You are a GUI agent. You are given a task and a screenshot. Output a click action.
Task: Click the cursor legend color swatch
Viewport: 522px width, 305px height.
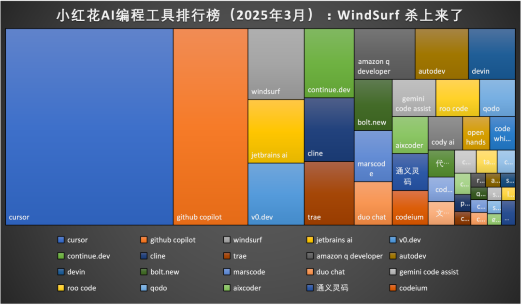pos(60,240)
